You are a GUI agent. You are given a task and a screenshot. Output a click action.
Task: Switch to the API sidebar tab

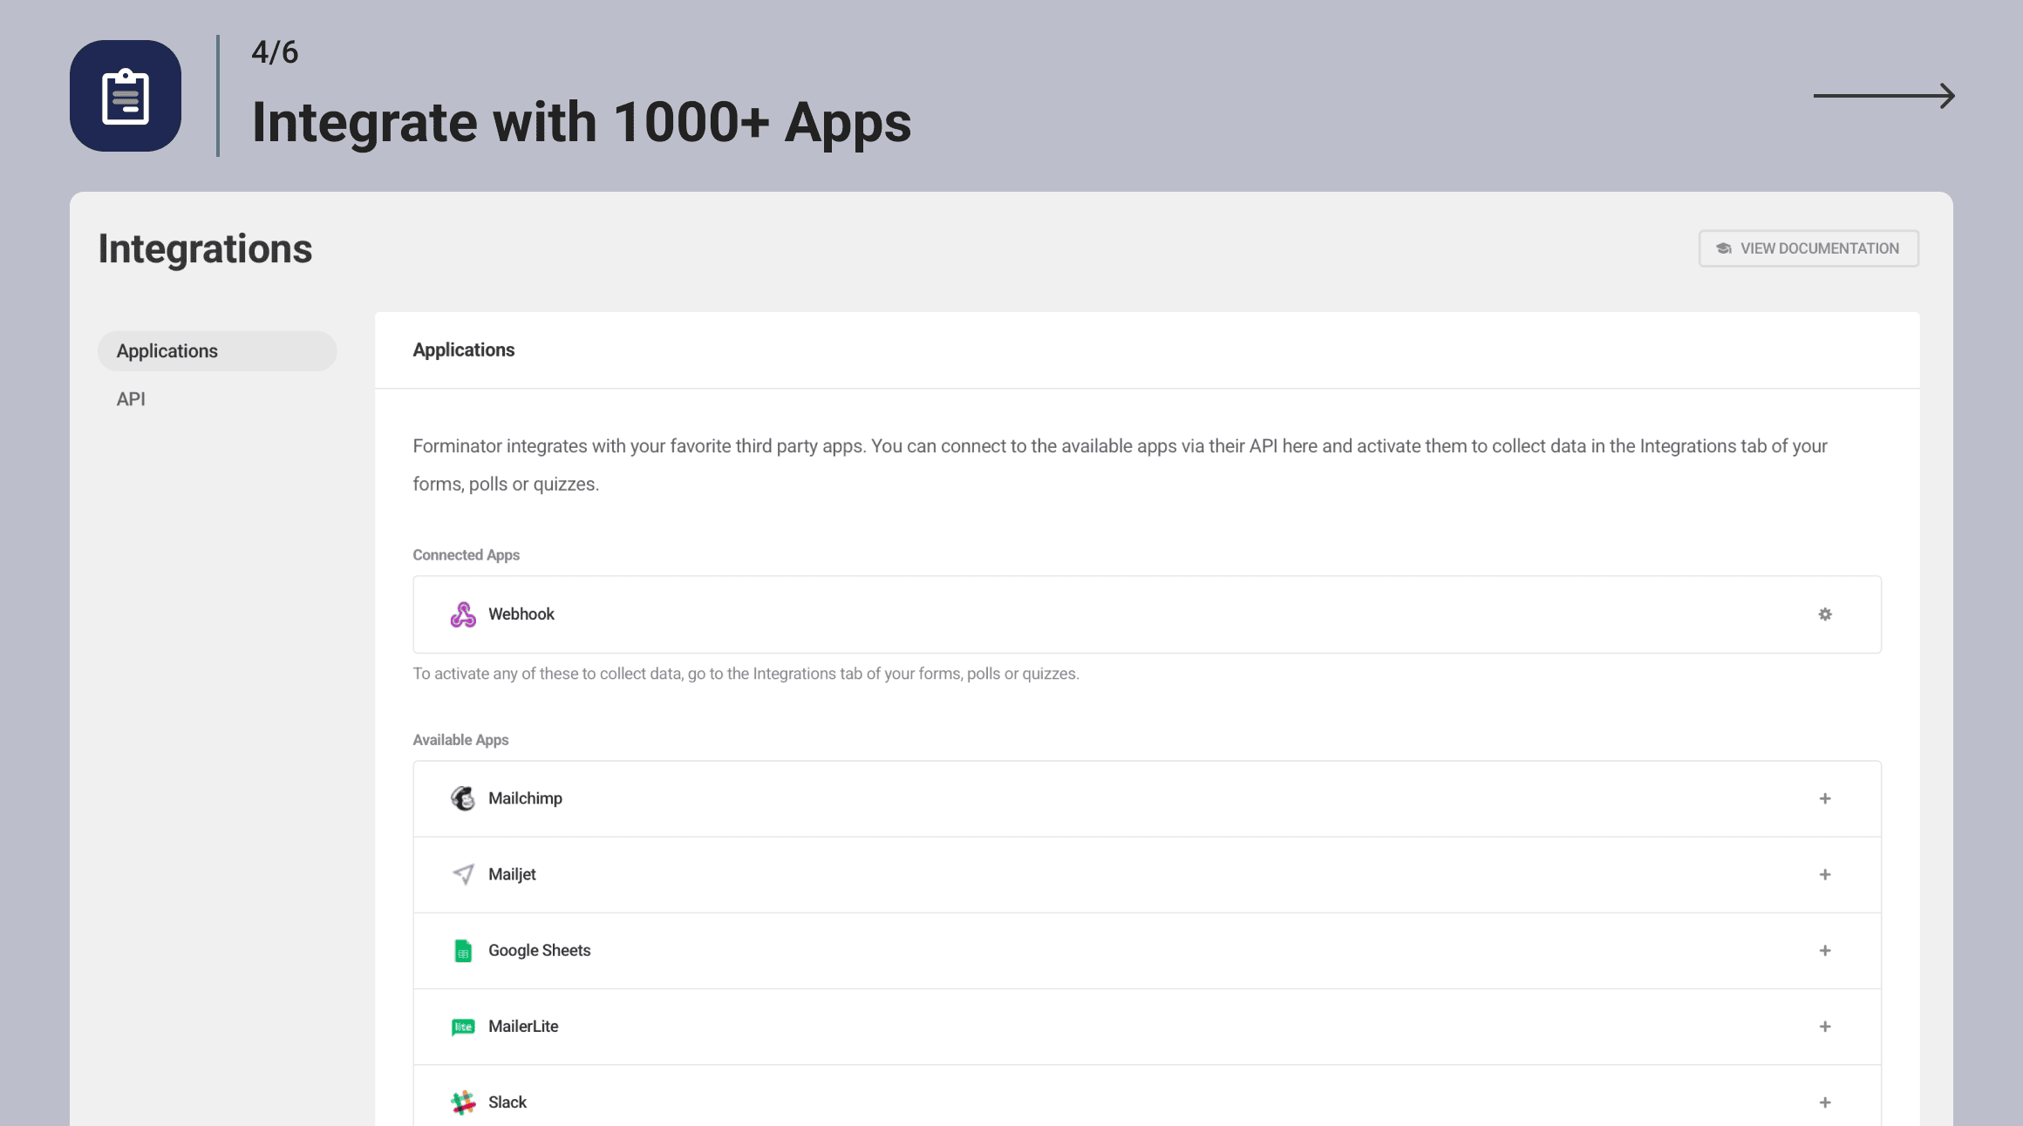[131, 399]
